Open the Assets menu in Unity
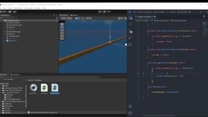The image size is (208, 117). [x=9, y=8]
